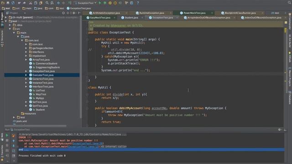The height and width of the screenshot is (164, 292).
Task: Toggle the Favorites tool window side tab
Action: [2, 153]
